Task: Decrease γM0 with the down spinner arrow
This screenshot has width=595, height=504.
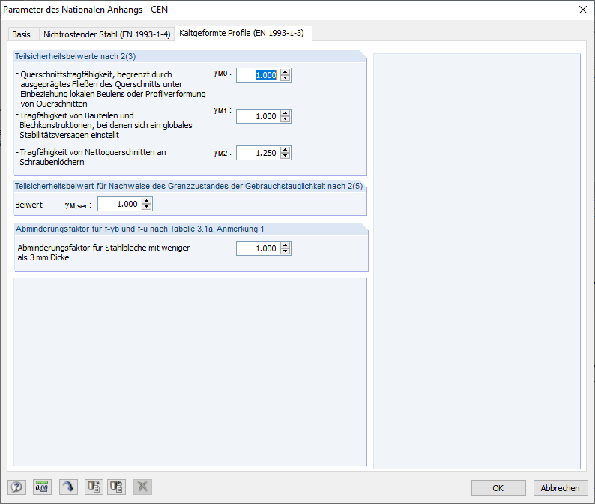Action: pyautogui.click(x=286, y=78)
